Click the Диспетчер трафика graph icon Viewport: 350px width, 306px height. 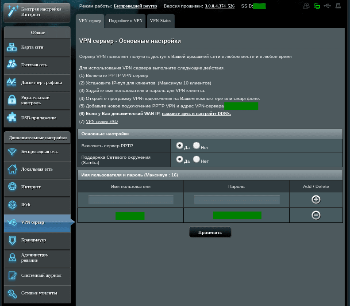tap(12, 82)
